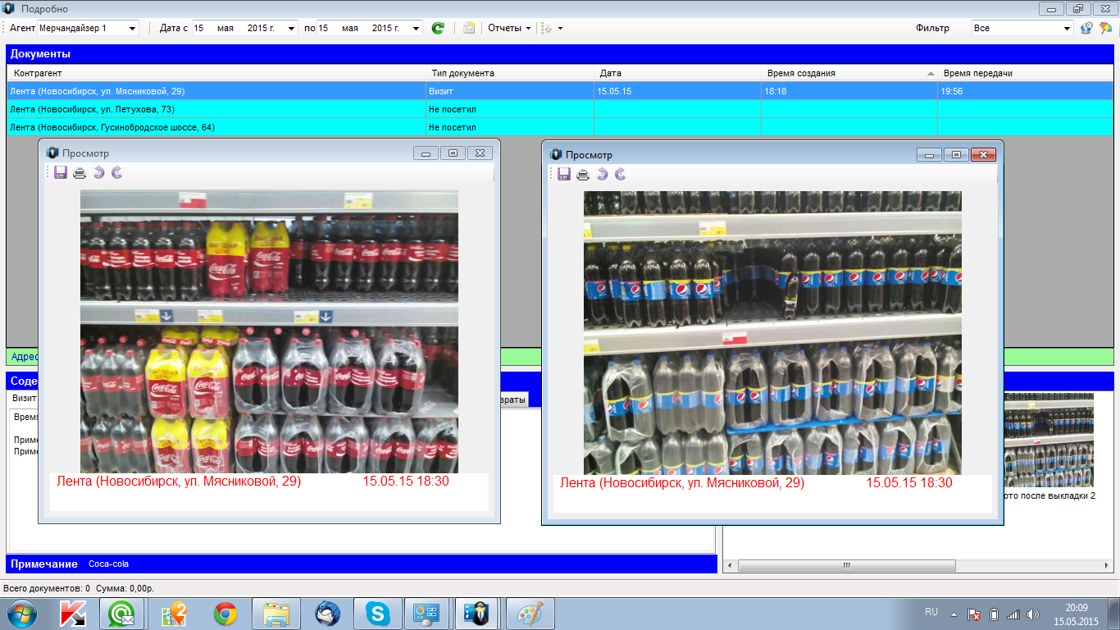Expand the Фильтр combo box
This screenshot has width=1120, height=630.
pos(1067,29)
